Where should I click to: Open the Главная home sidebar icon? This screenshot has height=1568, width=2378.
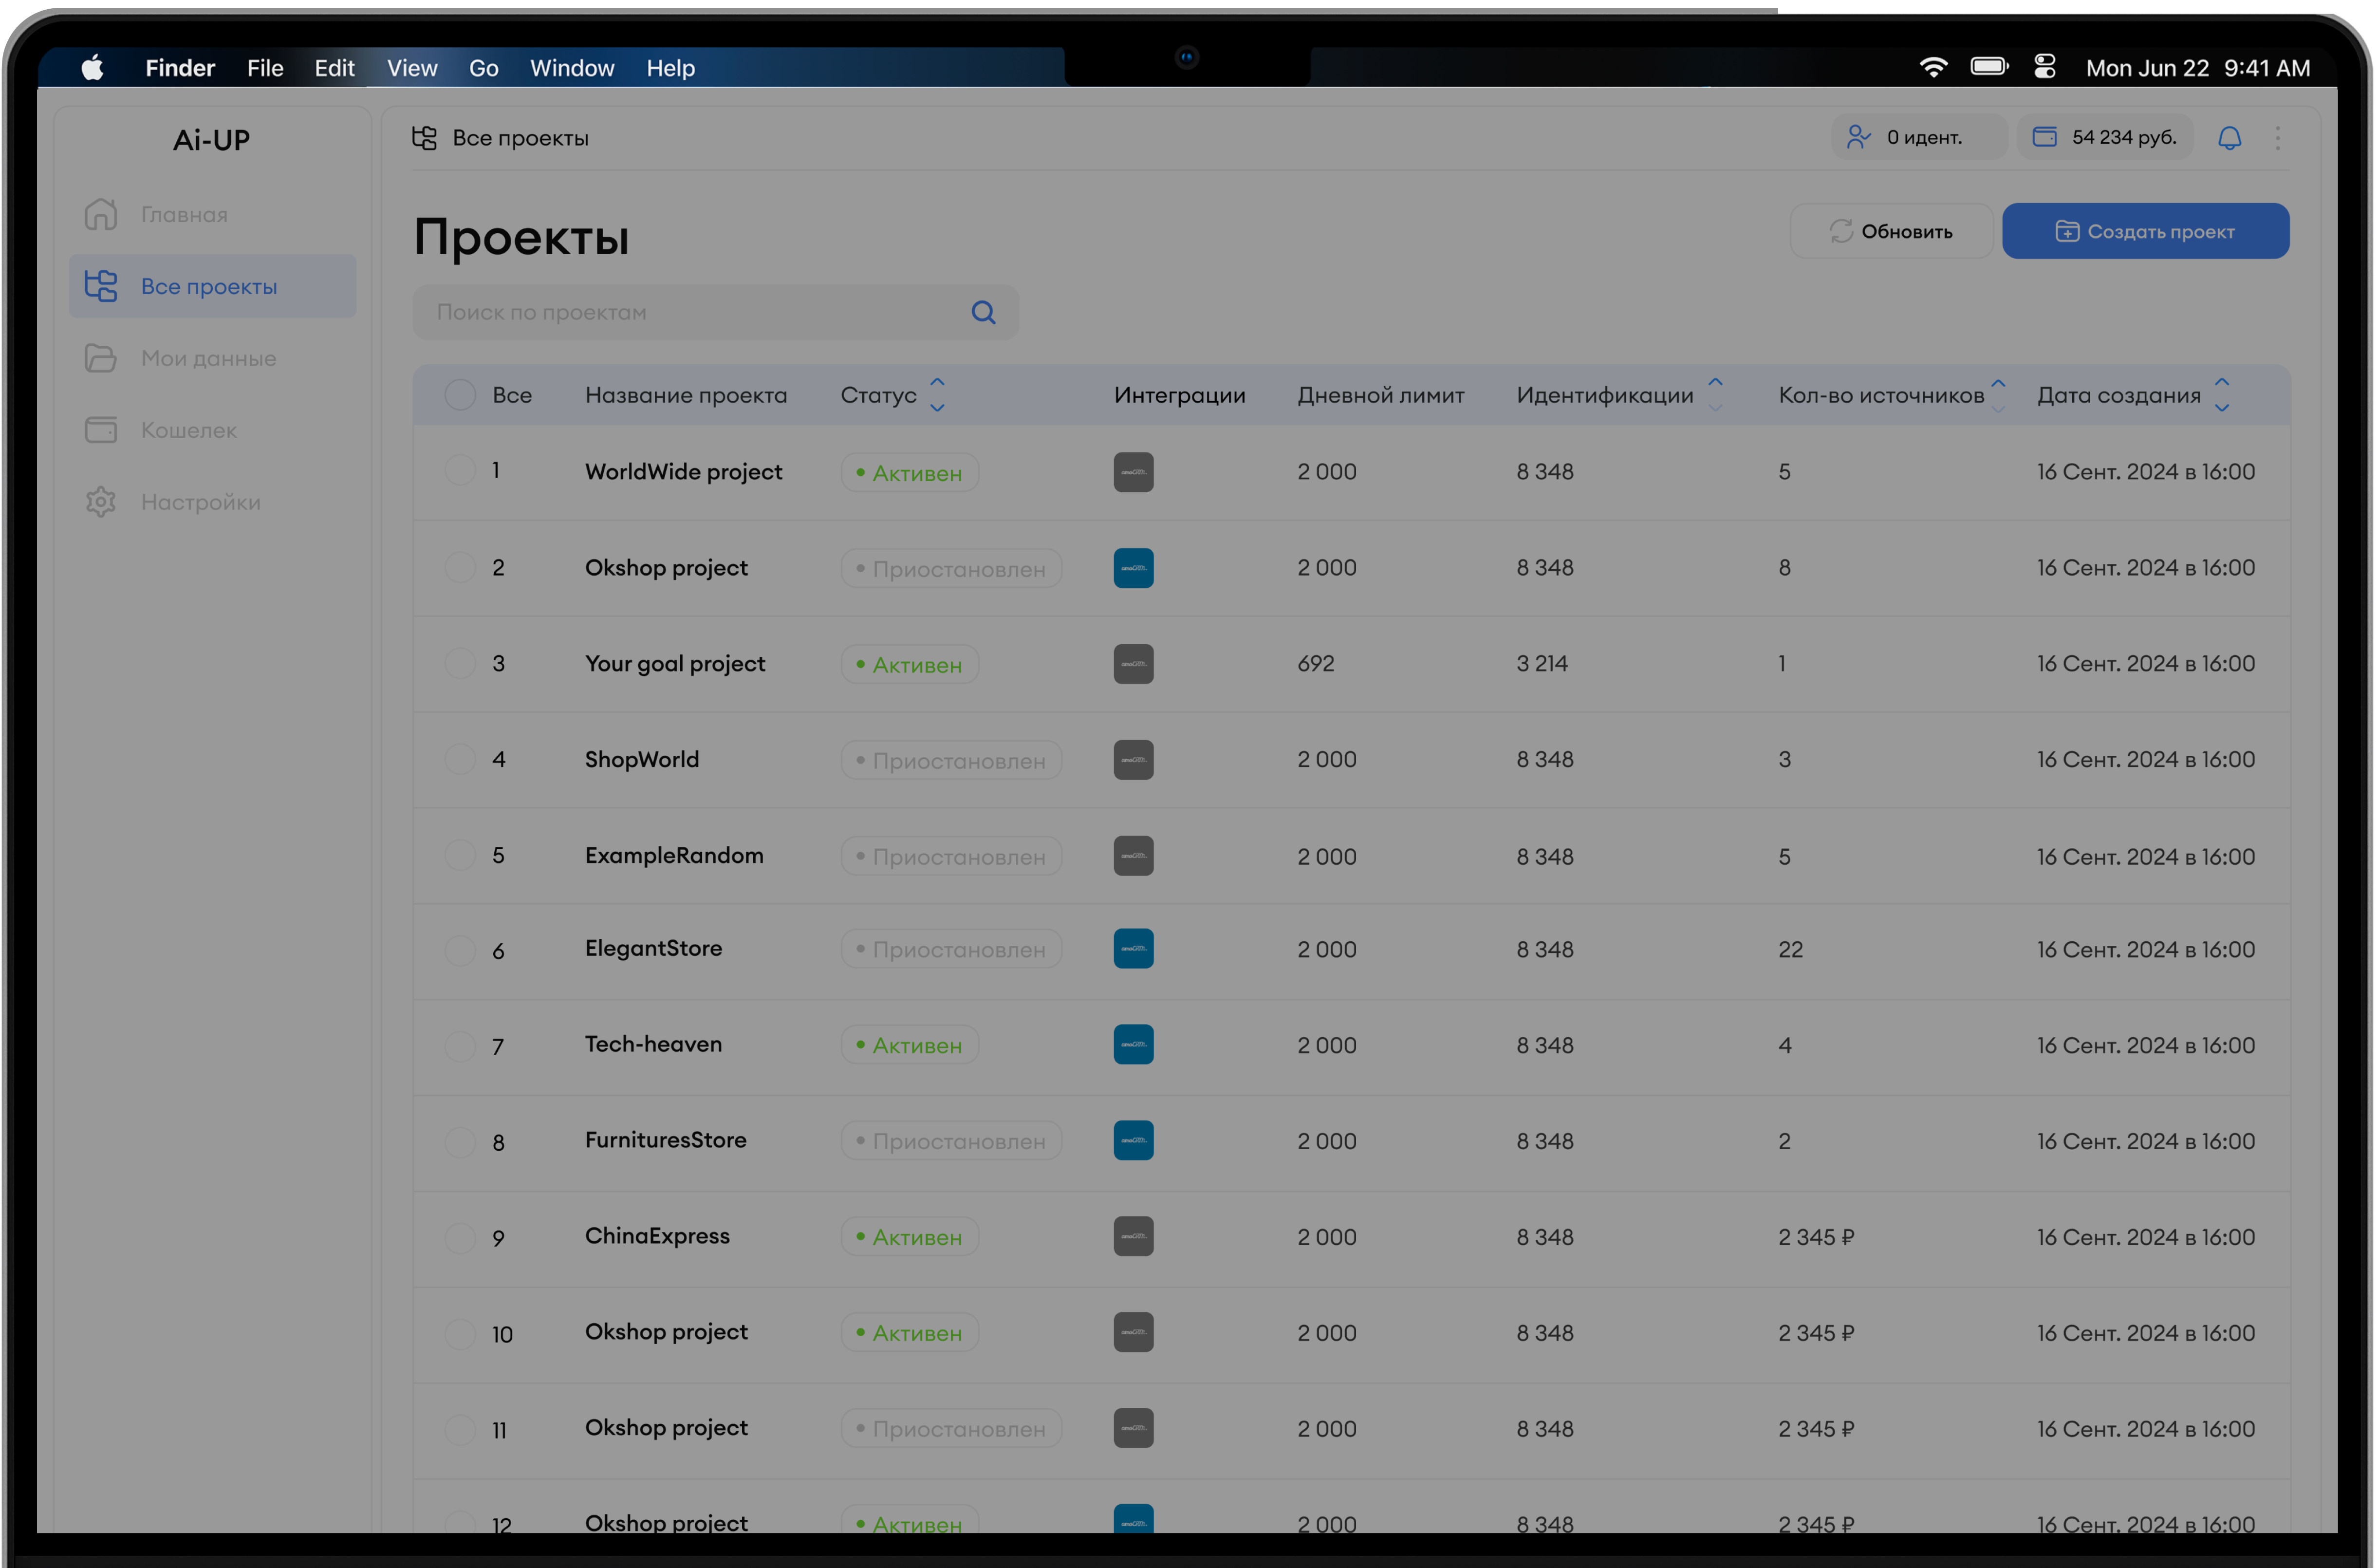click(x=101, y=214)
